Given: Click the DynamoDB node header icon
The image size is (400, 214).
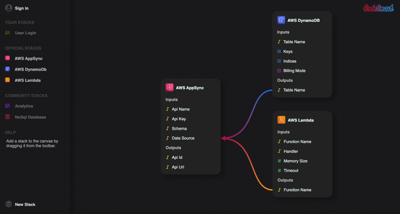Looking at the screenshot, I should coord(281,20).
